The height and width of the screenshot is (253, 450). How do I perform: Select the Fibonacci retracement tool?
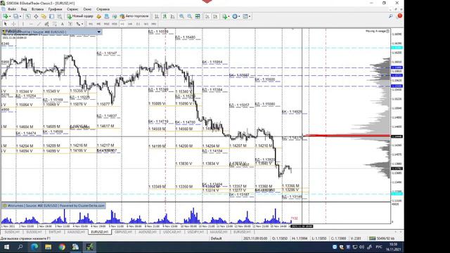point(55,24)
